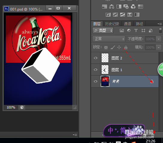
Task: Add a Color Balance adjustment (scales icon)
Action: click(x=111, y=7)
